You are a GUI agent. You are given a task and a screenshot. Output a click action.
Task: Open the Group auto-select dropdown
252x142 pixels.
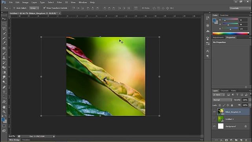(34, 8)
